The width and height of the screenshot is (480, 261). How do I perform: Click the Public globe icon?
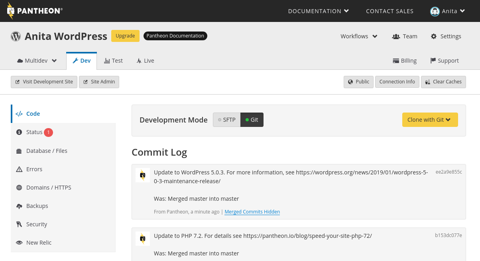(x=350, y=82)
